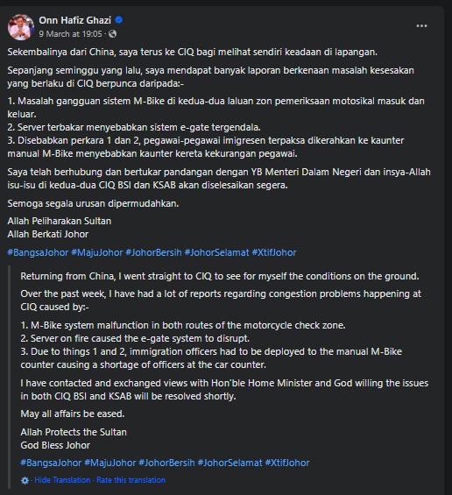452x495 pixels.
Task: Open #JohorBersih hashtag in translated text
Action: click(x=167, y=463)
